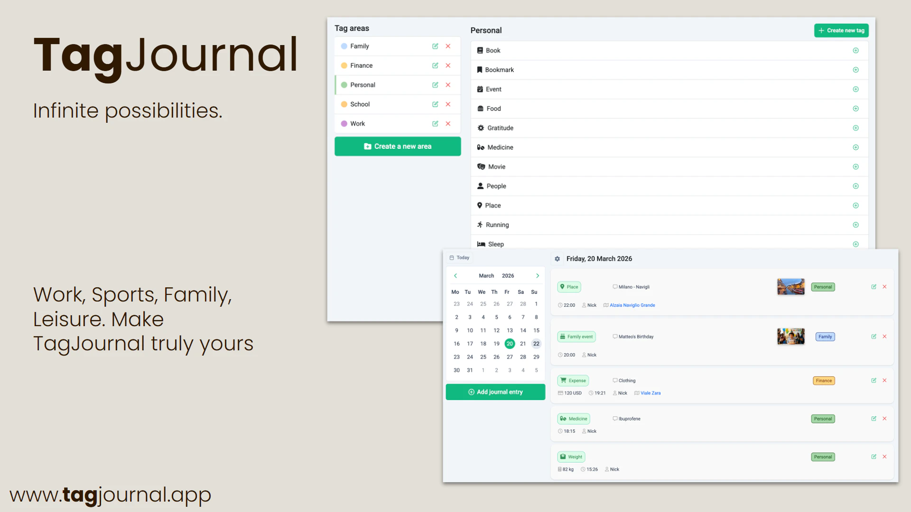Go to previous month in calendar
The width and height of the screenshot is (911, 512).
pyautogui.click(x=455, y=276)
